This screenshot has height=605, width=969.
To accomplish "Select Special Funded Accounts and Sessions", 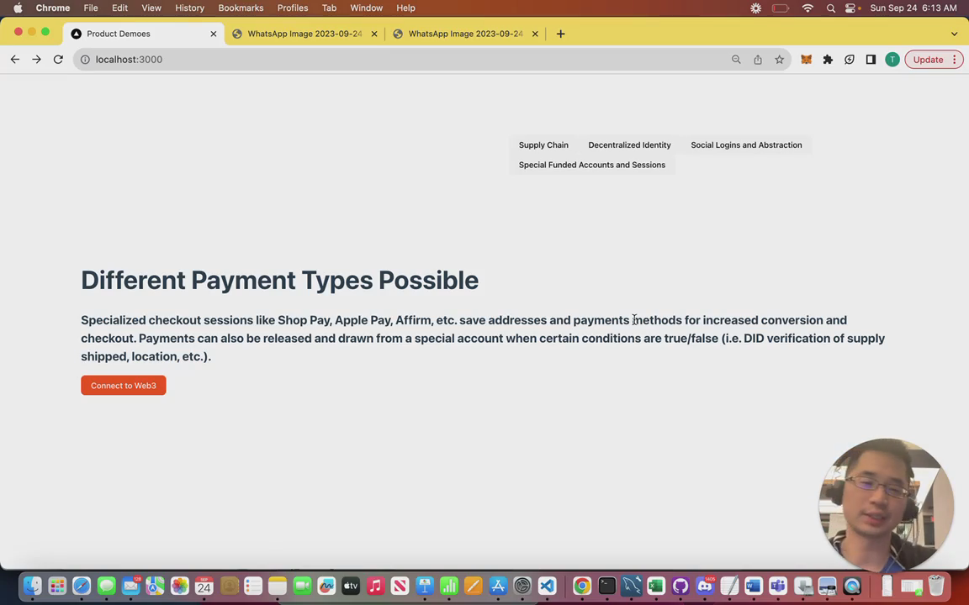I will 592,165.
